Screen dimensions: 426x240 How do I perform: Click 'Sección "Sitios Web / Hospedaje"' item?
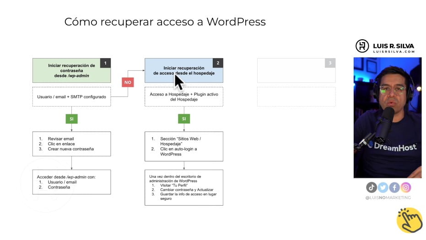[180, 141]
